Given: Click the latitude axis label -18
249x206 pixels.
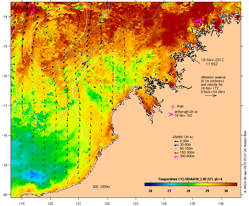Looking at the screenshot, I should click(x=5, y=135).
